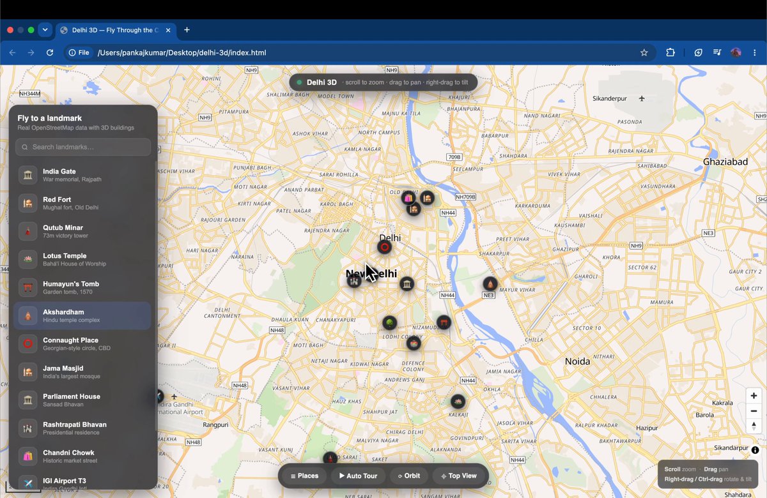Image resolution: width=767 pixels, height=498 pixels.
Task: Click the Qutub Minar tower icon in list
Action: (27, 231)
